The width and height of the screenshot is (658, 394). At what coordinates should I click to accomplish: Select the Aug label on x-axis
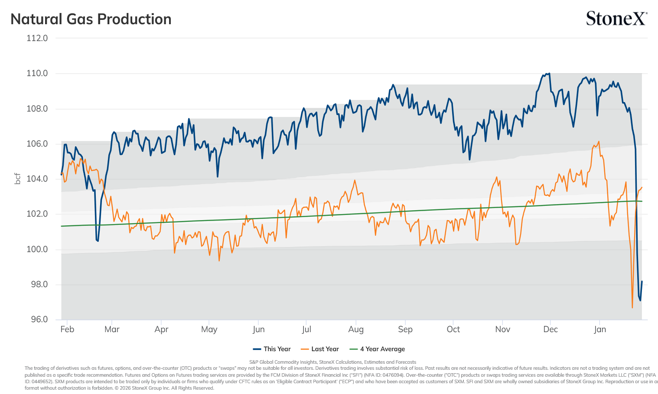[x=356, y=329]
